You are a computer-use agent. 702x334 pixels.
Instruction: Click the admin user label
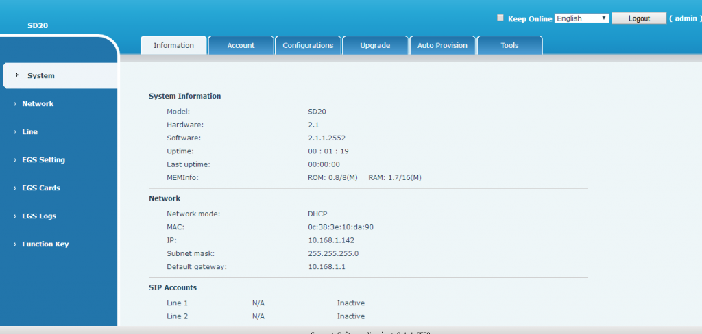tap(686, 18)
